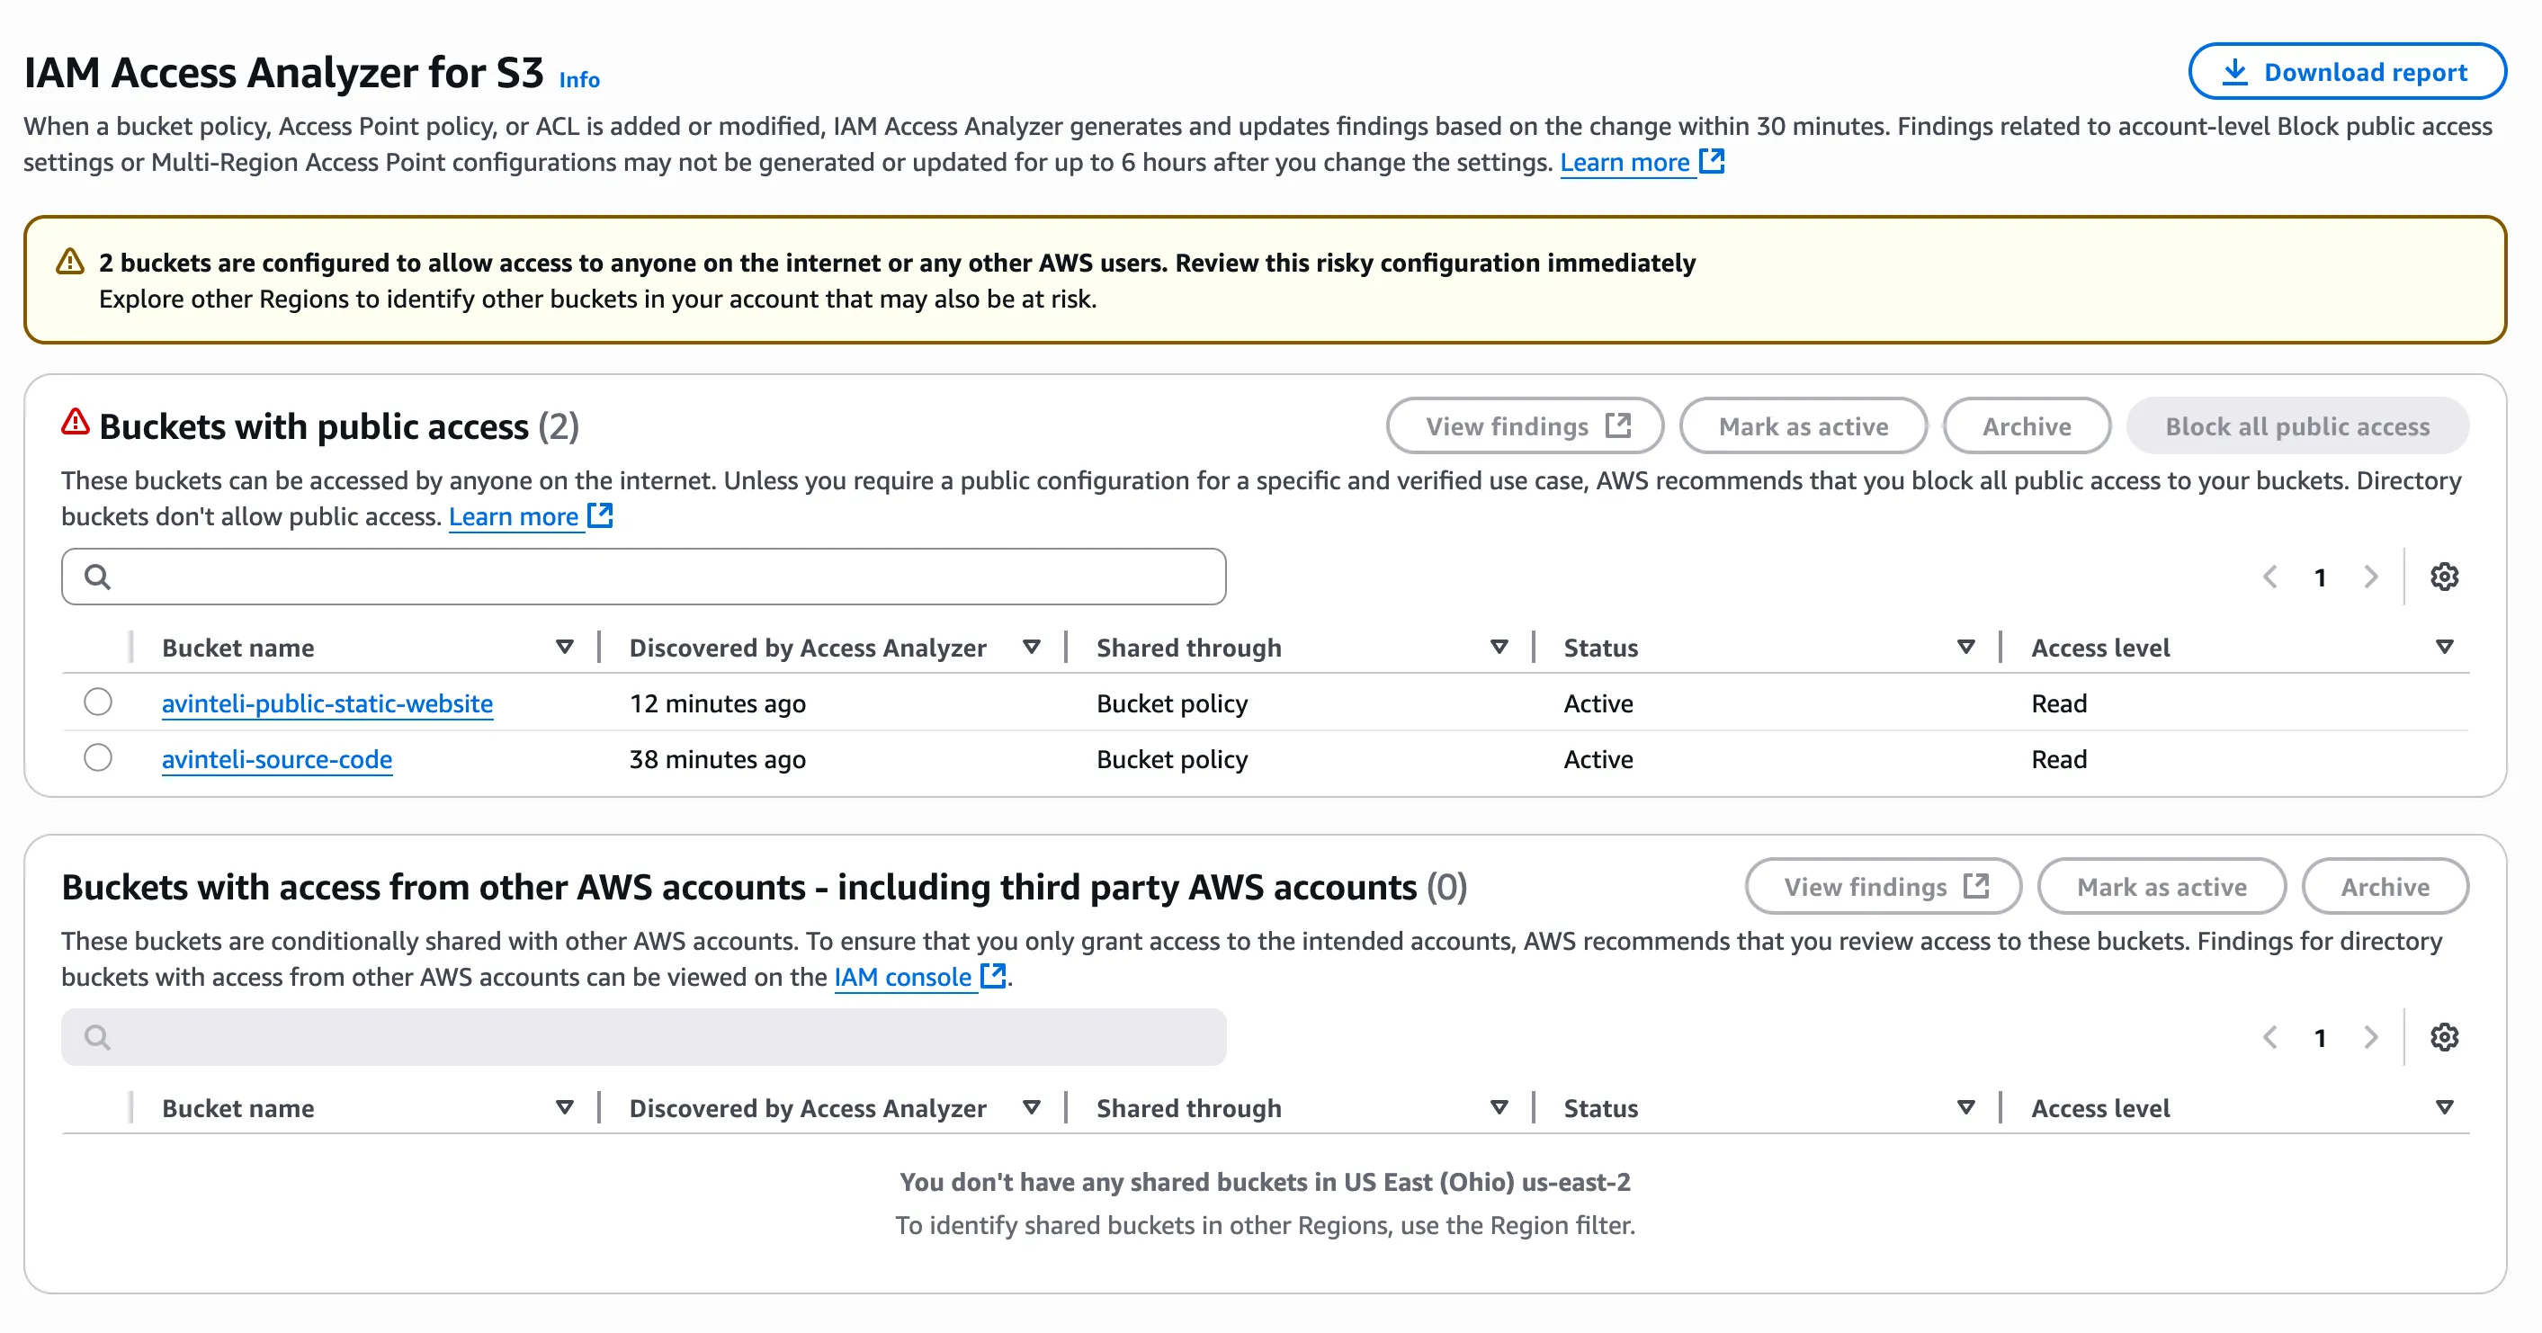Open Info link next to page title
The height and width of the screenshot is (1333, 2542).
click(579, 79)
